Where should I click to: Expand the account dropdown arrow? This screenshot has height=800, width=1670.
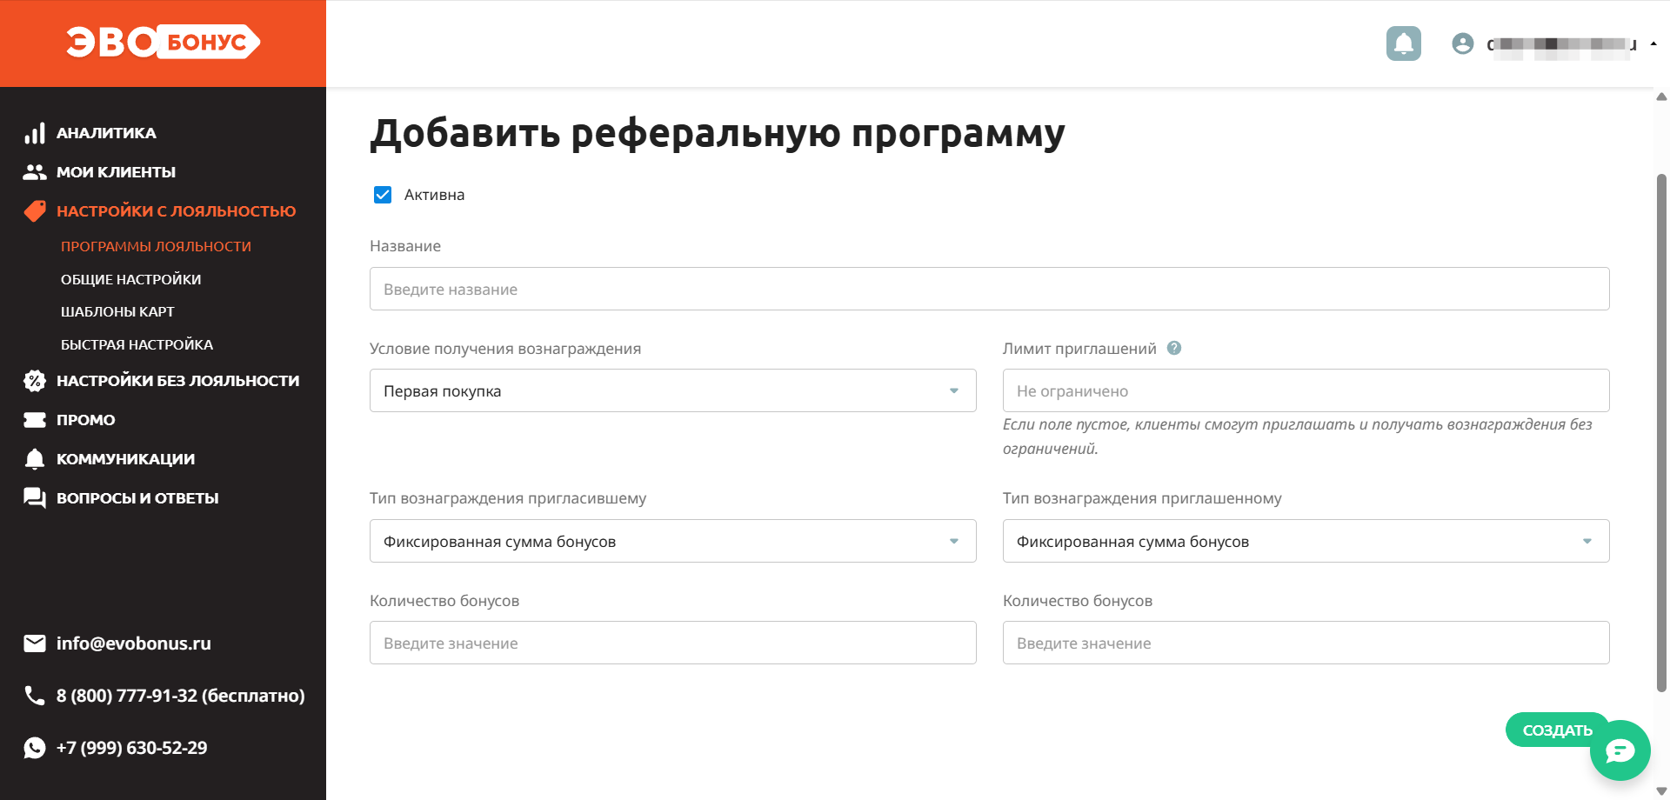click(x=1653, y=43)
